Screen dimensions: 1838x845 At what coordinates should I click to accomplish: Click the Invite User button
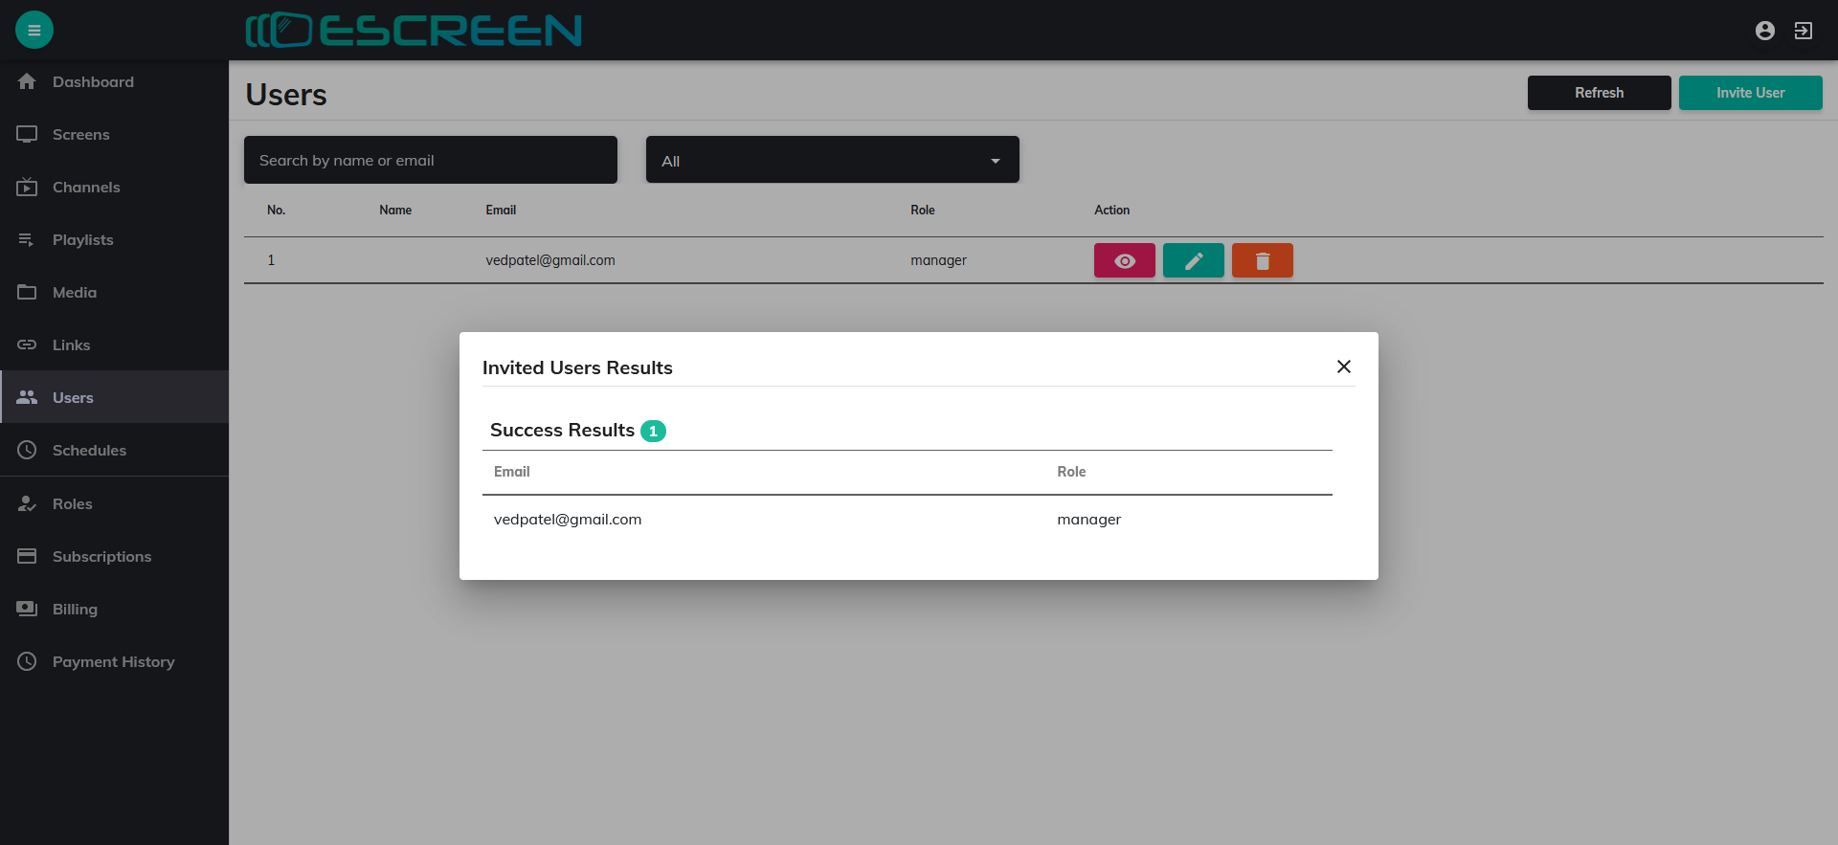click(x=1749, y=93)
